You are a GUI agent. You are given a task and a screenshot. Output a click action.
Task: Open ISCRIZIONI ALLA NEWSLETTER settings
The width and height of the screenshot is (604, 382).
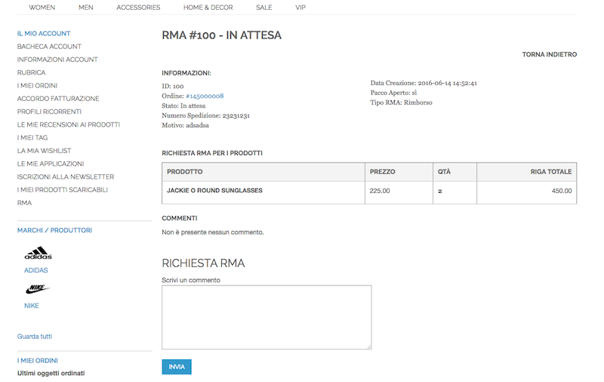[66, 177]
